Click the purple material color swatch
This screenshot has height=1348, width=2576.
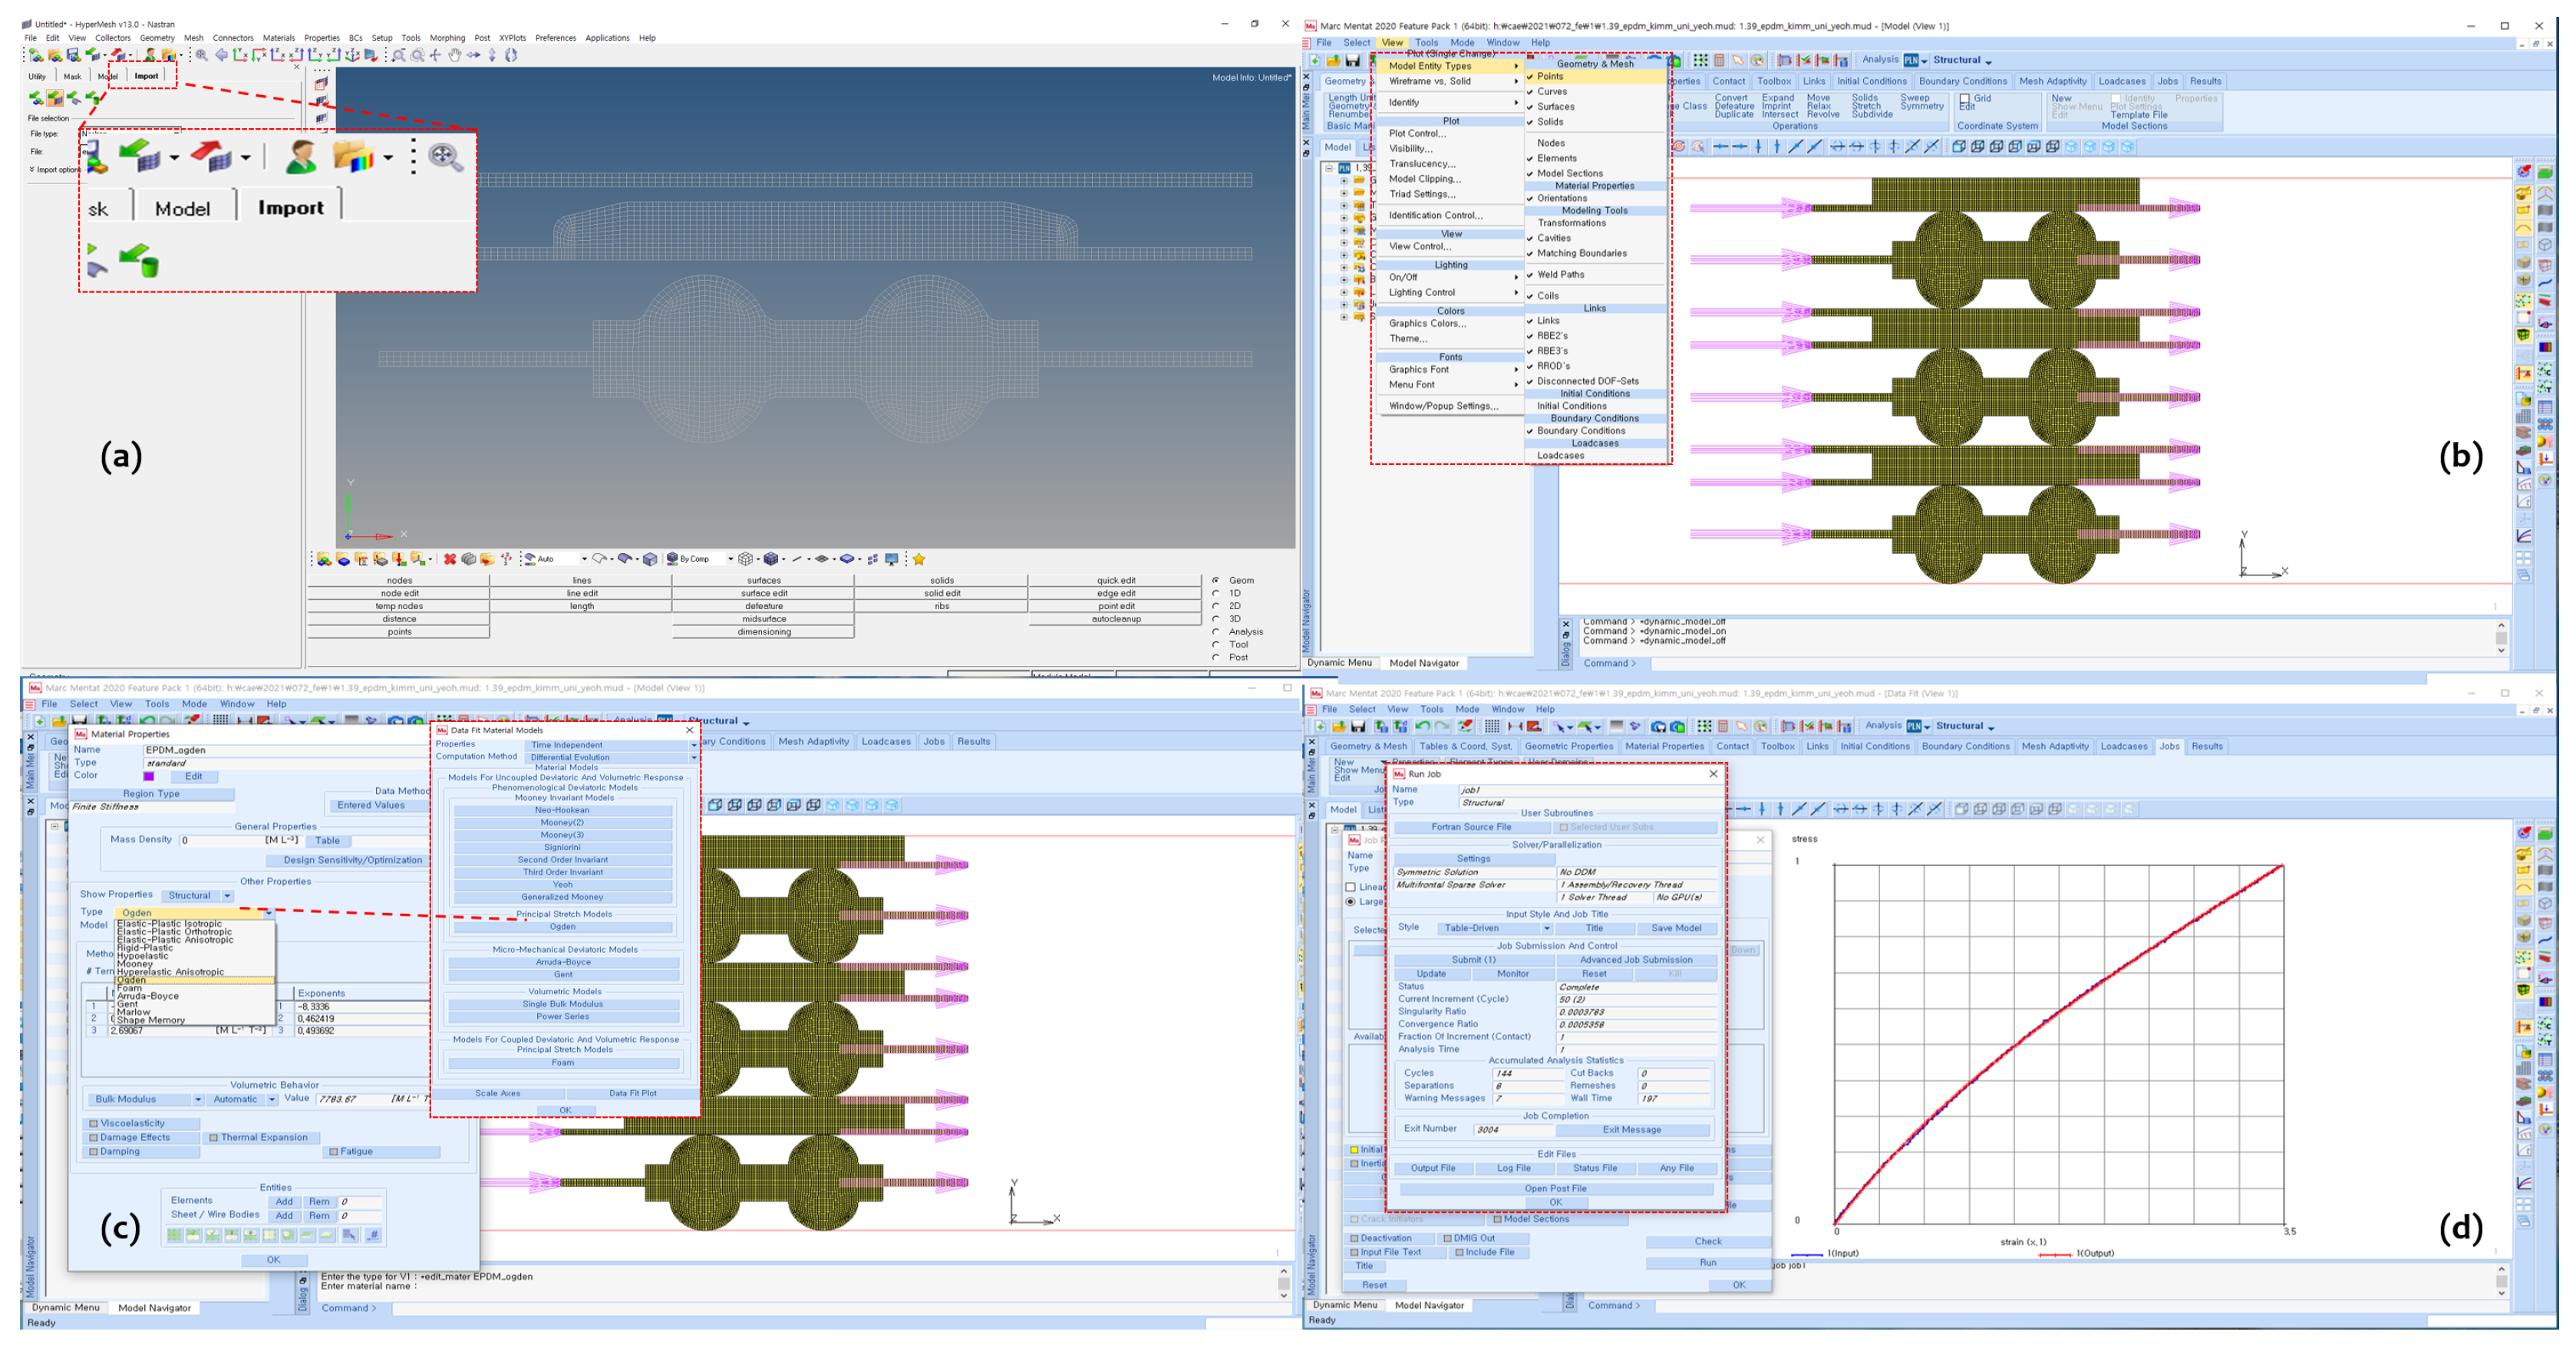point(149,776)
